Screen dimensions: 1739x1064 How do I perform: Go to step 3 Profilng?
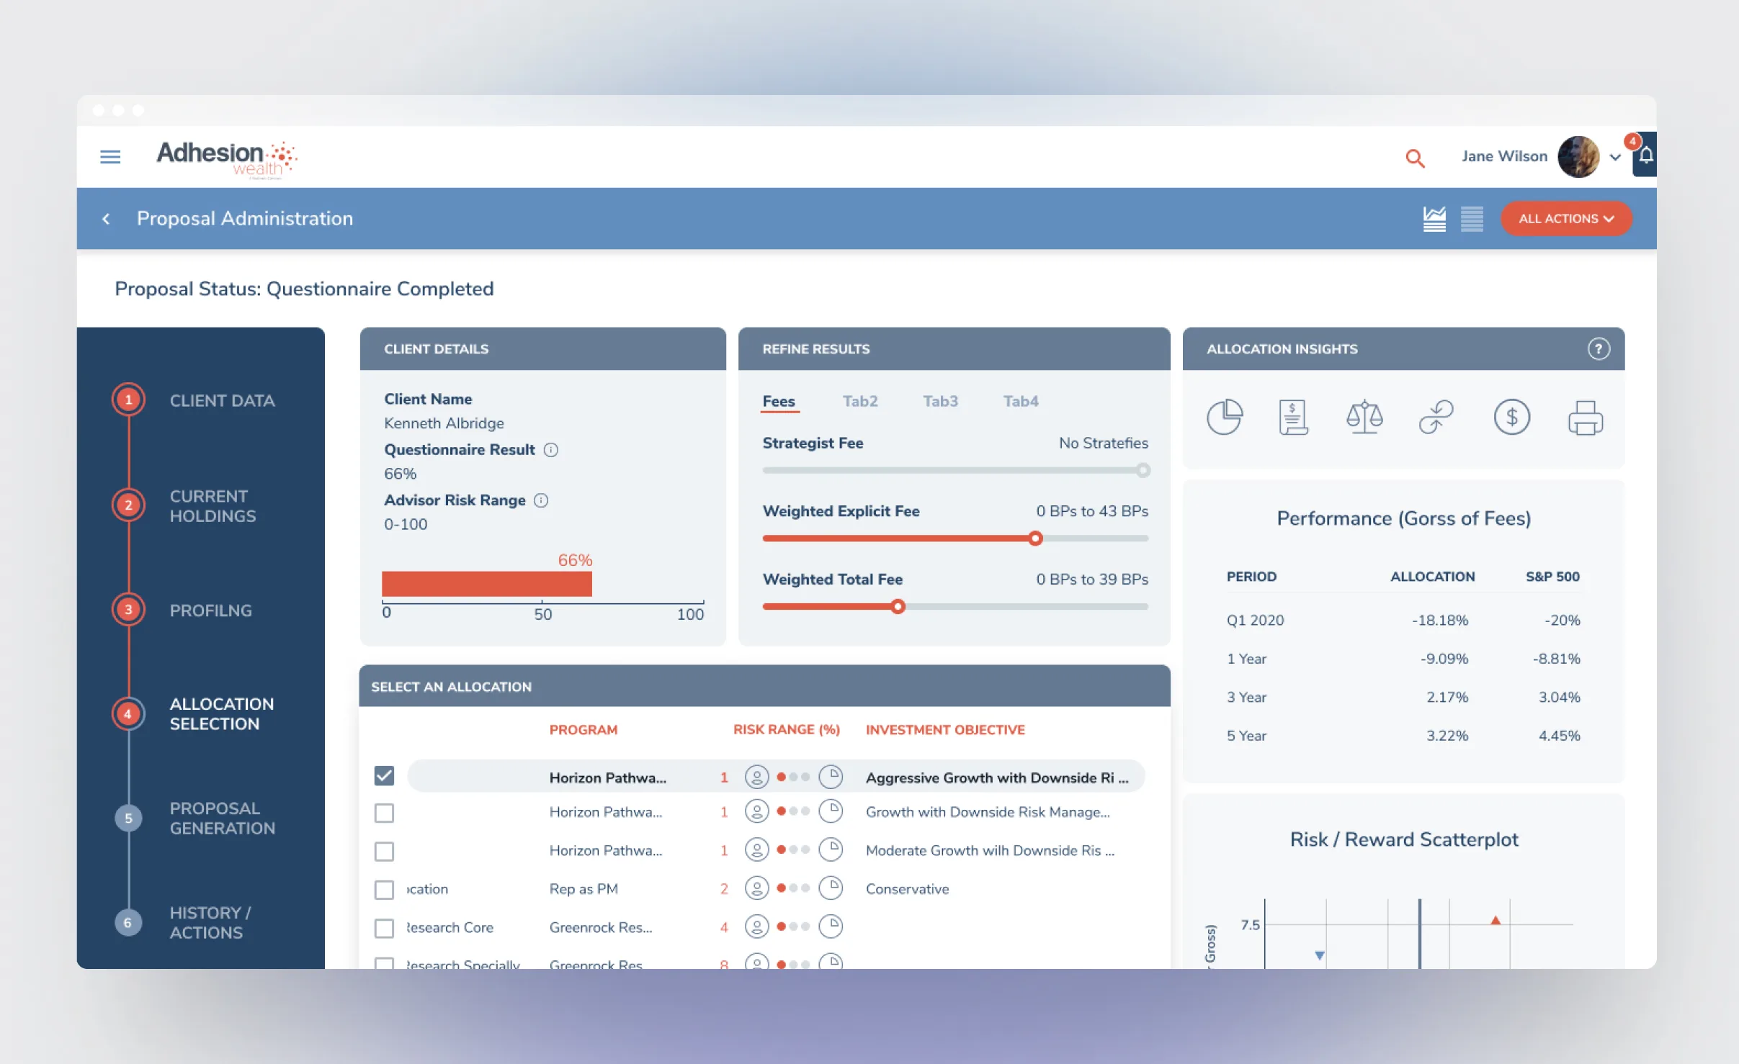click(x=128, y=610)
